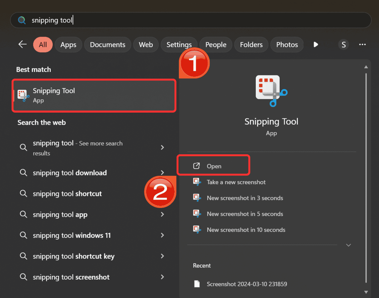Click snipping tool shortcut key suggestion
379x298 pixels.
[x=74, y=256]
